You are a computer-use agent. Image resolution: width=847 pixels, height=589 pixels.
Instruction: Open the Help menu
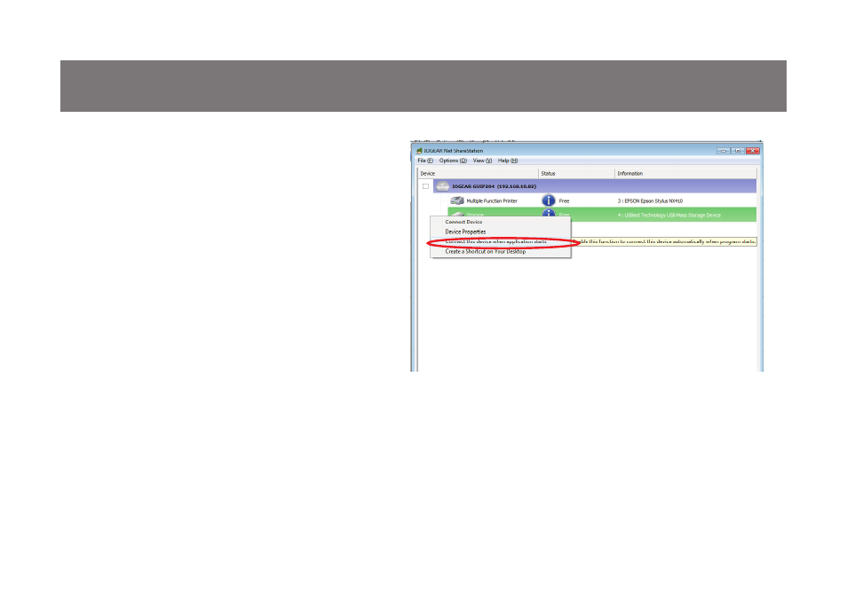point(507,161)
